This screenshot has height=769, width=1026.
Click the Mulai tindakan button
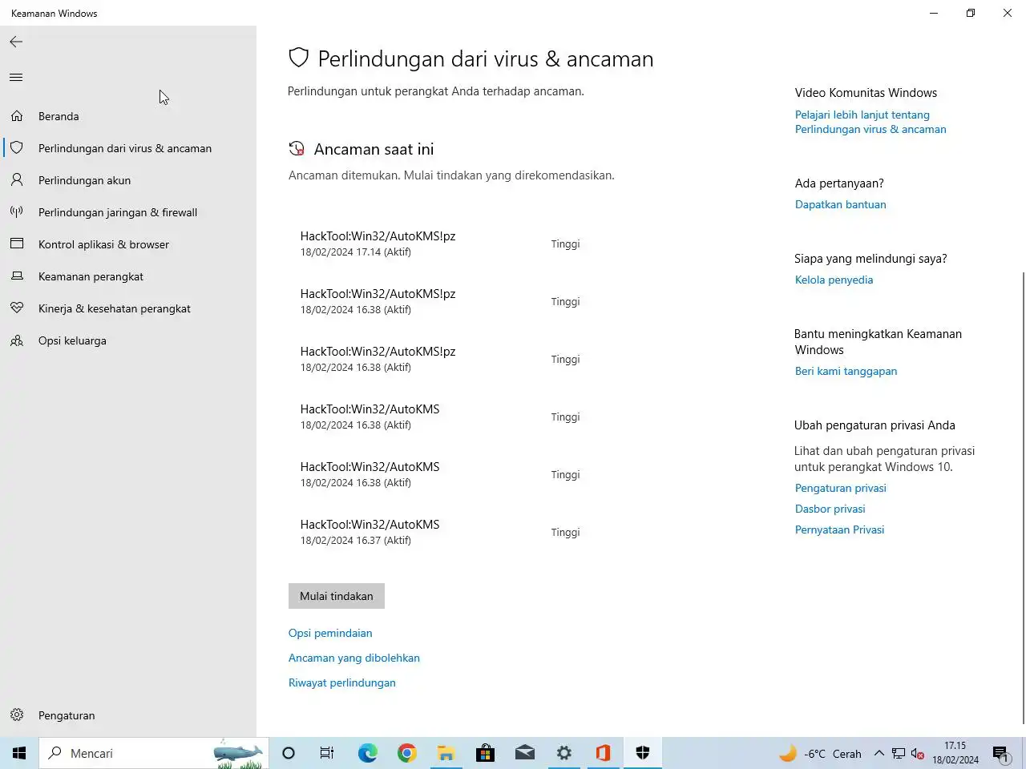click(337, 596)
